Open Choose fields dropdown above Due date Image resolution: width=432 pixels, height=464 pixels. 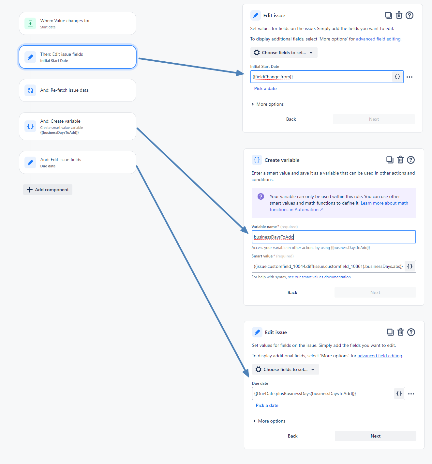pos(285,369)
